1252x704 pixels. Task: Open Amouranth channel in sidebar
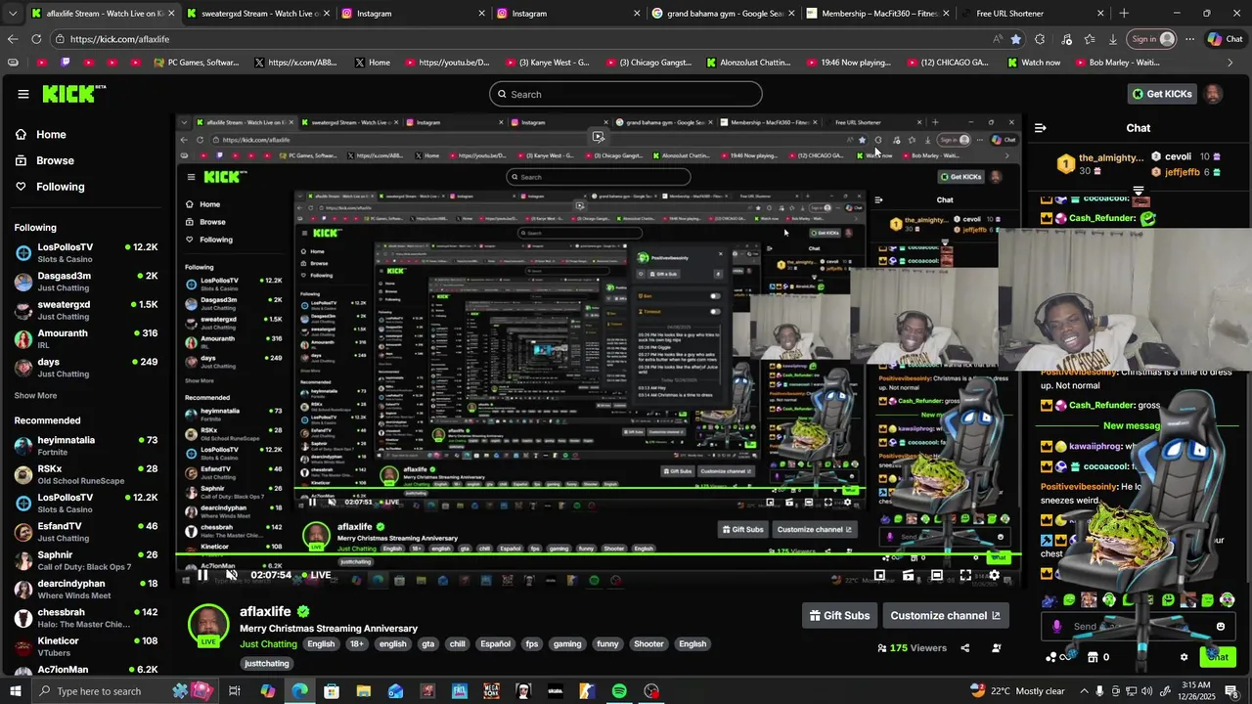[86, 339]
